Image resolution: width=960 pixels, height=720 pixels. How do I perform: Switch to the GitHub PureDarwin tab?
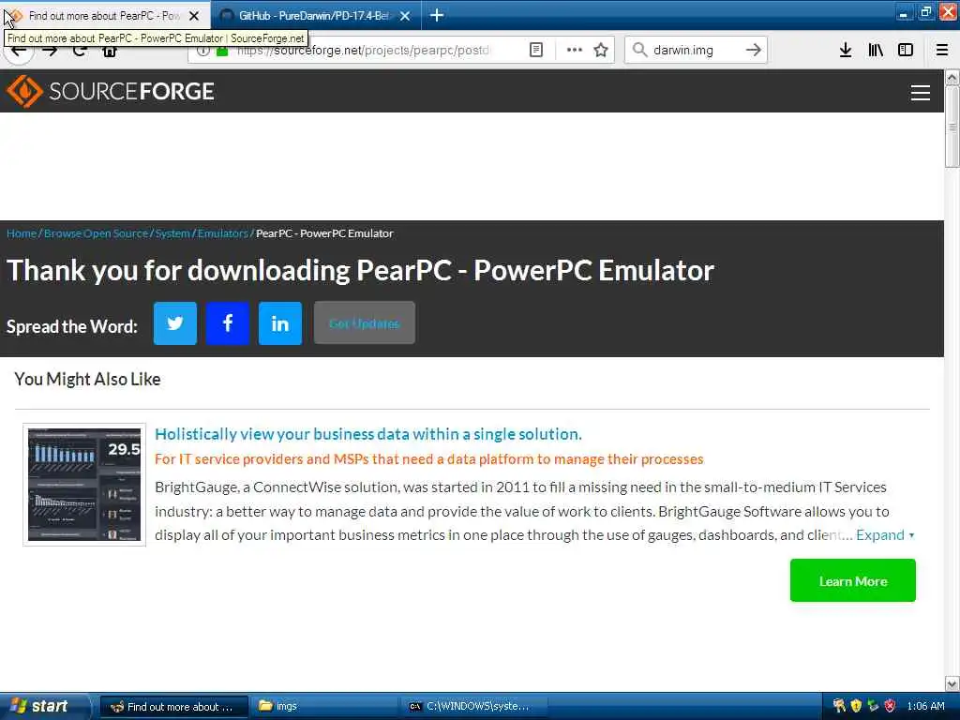click(313, 15)
